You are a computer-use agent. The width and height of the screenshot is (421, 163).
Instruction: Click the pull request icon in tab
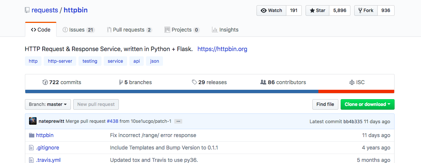point(109,30)
